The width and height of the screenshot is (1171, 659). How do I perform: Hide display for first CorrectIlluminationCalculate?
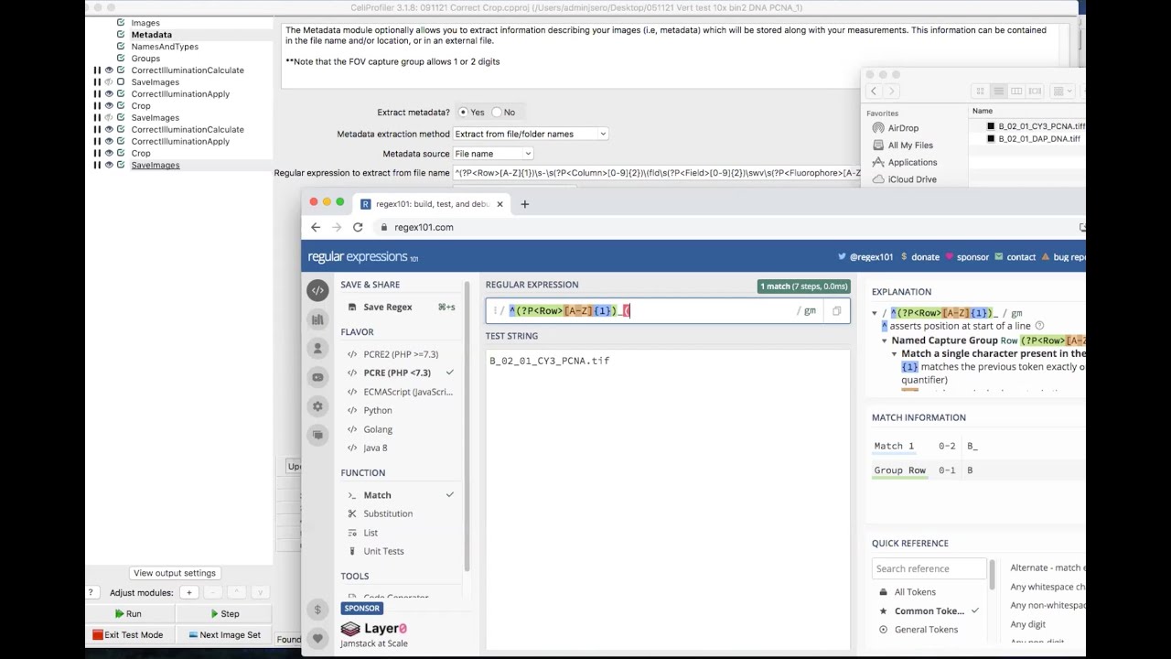[x=109, y=70]
